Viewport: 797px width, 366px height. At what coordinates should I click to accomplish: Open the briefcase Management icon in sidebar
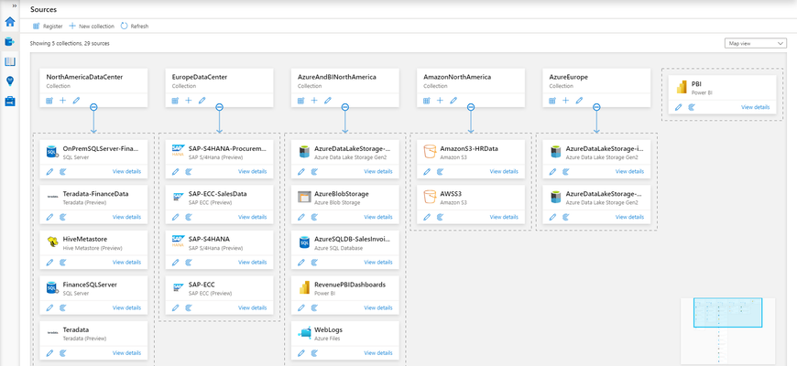10,101
